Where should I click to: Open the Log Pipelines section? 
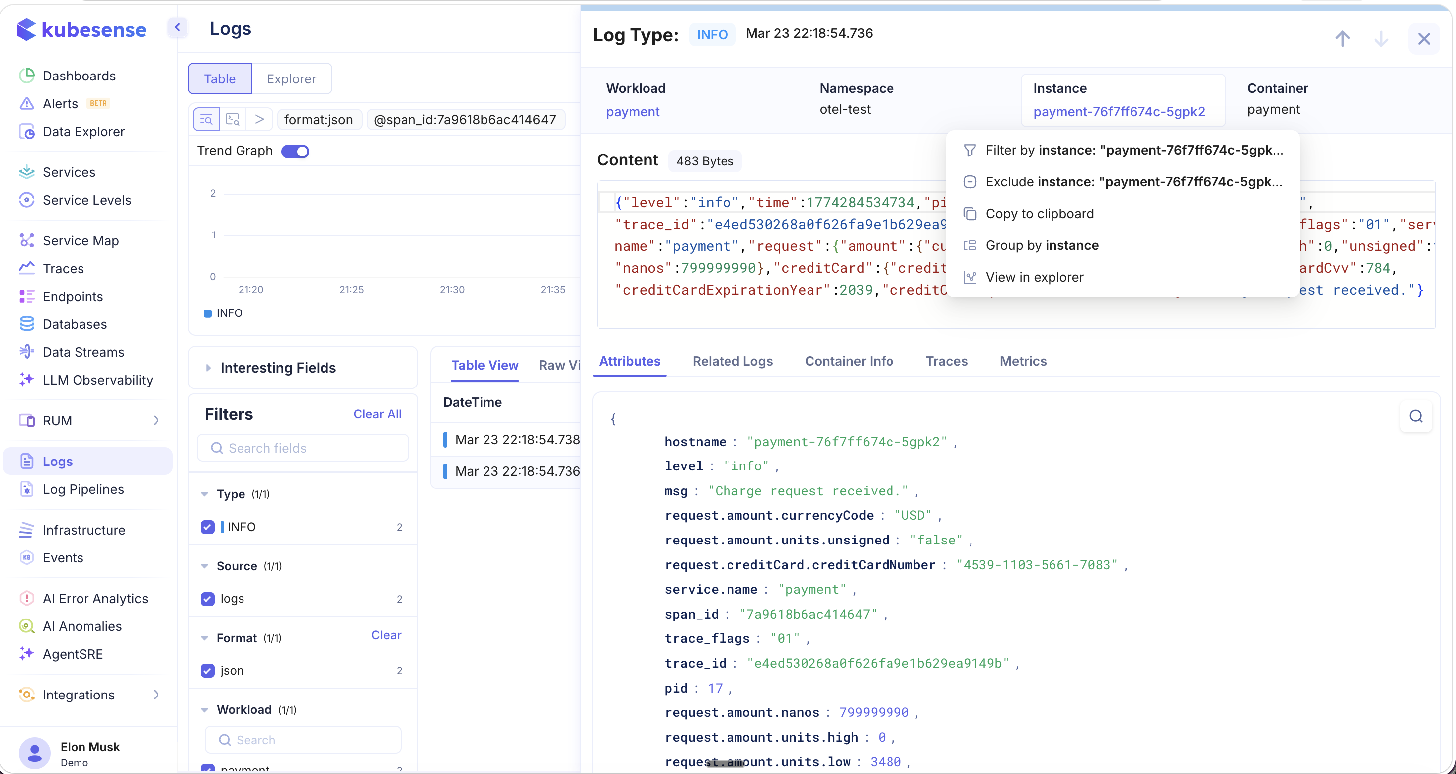coord(83,489)
